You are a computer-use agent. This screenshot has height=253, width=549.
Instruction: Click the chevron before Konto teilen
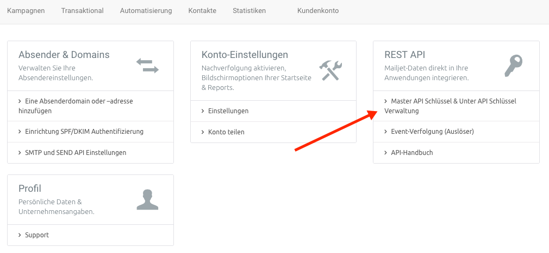tap(203, 132)
